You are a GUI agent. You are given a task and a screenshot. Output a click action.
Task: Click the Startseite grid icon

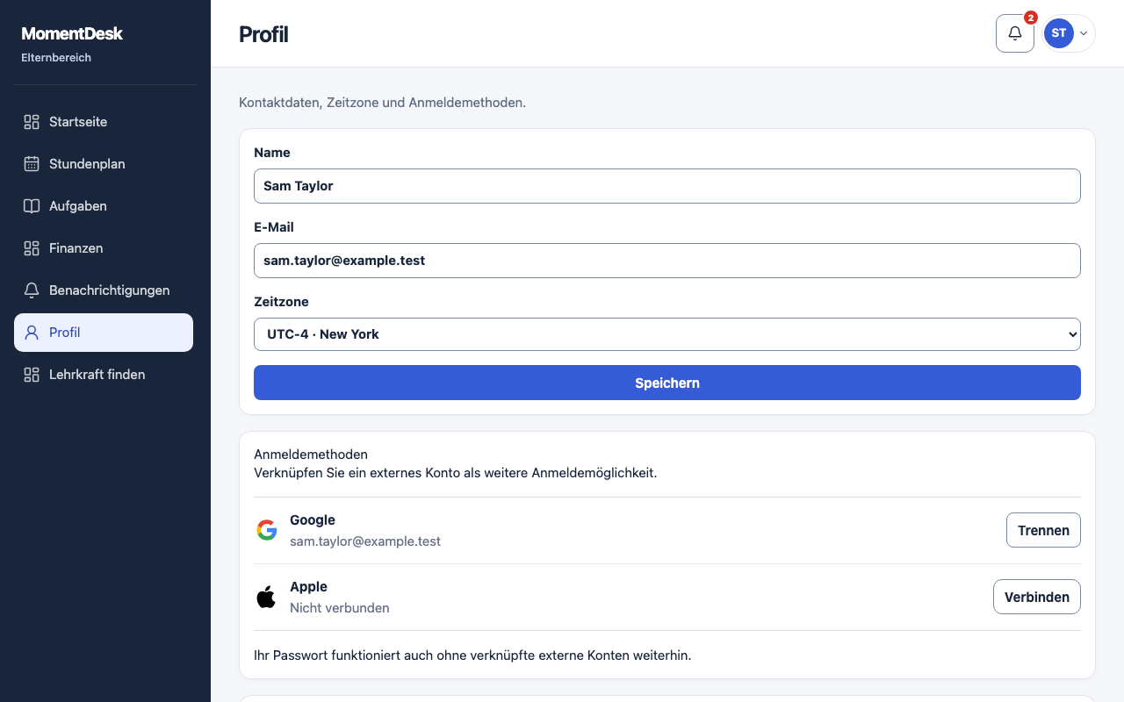pyautogui.click(x=32, y=122)
